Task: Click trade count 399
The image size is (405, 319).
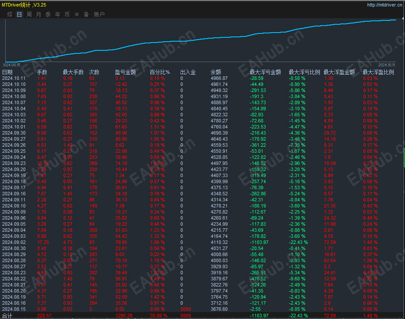Action: coord(93,163)
